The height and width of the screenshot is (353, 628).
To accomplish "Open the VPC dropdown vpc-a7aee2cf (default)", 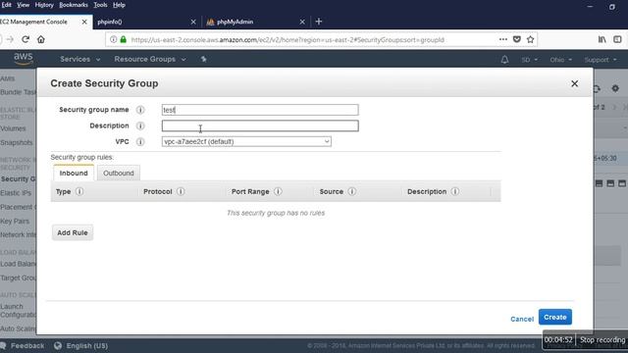I will click(246, 141).
